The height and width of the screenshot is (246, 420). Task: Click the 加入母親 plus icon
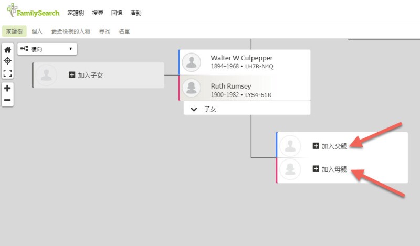[316, 169]
